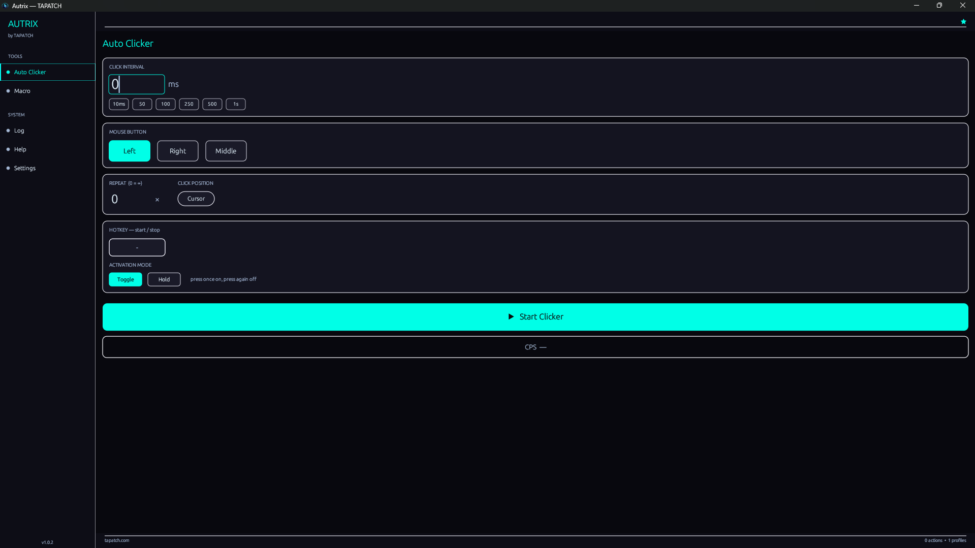Click the hotkey binding box
This screenshot has width=975, height=548.
(x=137, y=247)
